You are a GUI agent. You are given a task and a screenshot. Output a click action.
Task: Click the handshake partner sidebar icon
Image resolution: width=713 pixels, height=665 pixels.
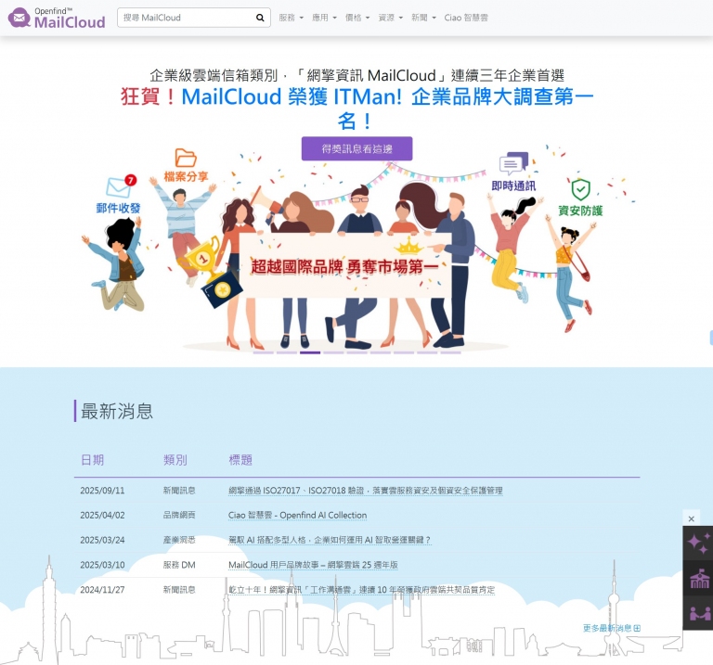[697, 613]
